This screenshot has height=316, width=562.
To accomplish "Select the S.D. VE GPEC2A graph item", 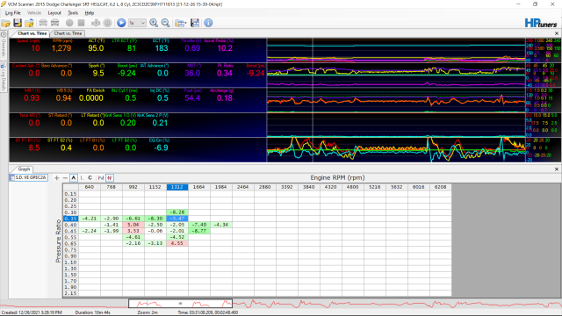I will 28,177.
